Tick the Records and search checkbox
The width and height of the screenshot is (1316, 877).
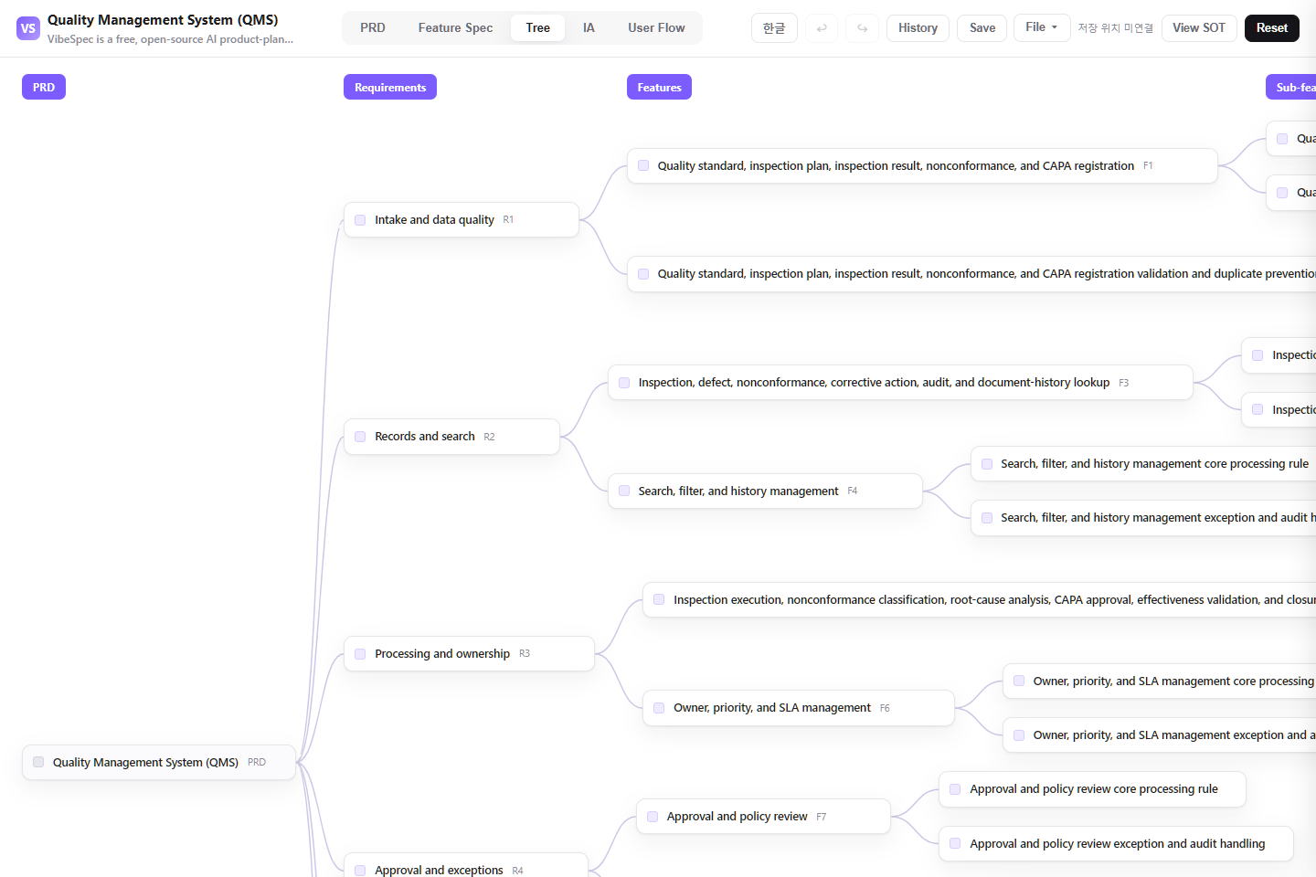point(360,437)
